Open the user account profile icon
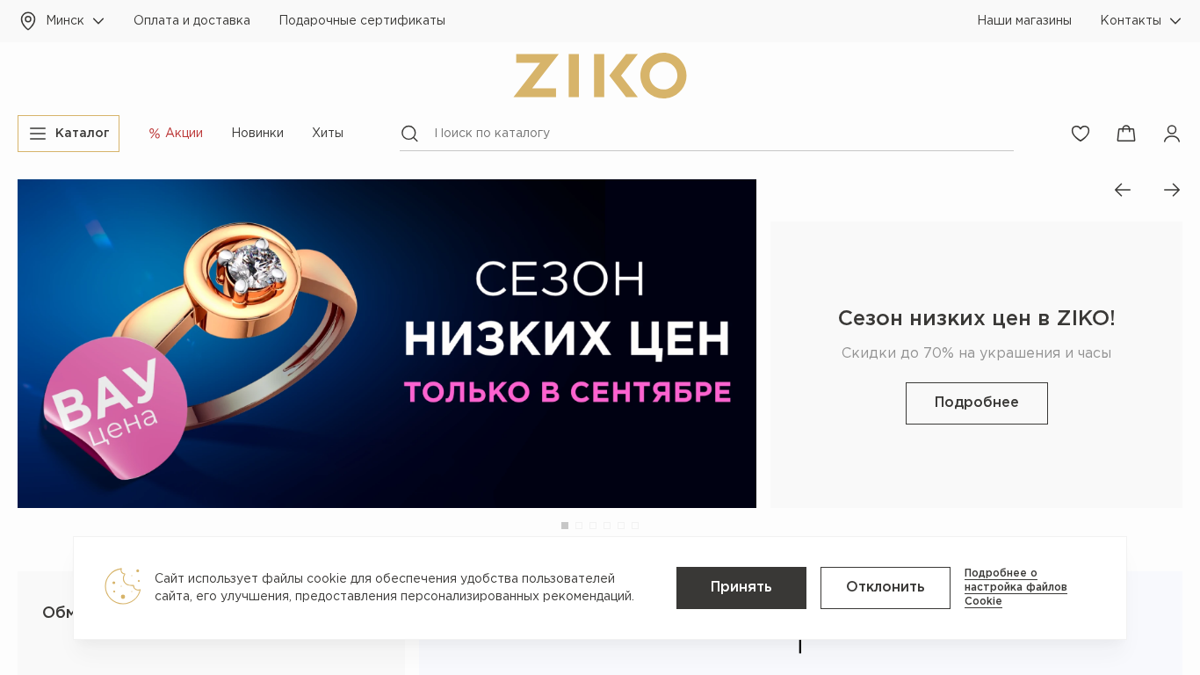The height and width of the screenshot is (675, 1200). (1172, 134)
